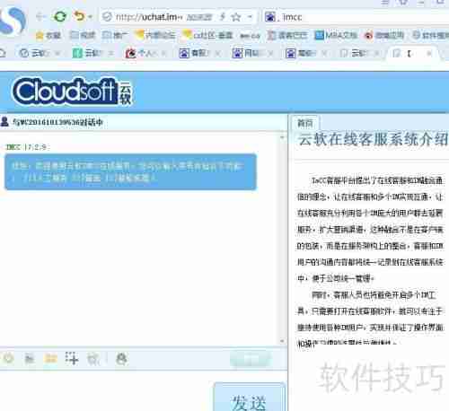
Task: Click the orange undo arrow icon
Action: tap(80, 16)
